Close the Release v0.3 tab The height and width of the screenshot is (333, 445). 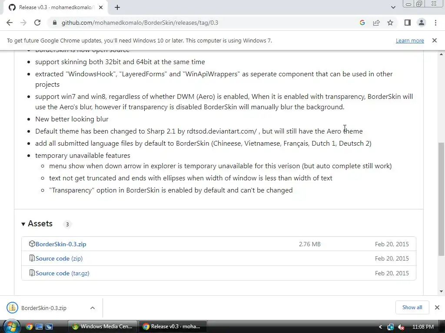click(101, 7)
